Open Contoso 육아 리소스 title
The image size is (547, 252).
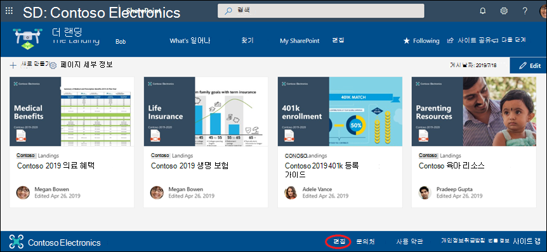(452, 166)
